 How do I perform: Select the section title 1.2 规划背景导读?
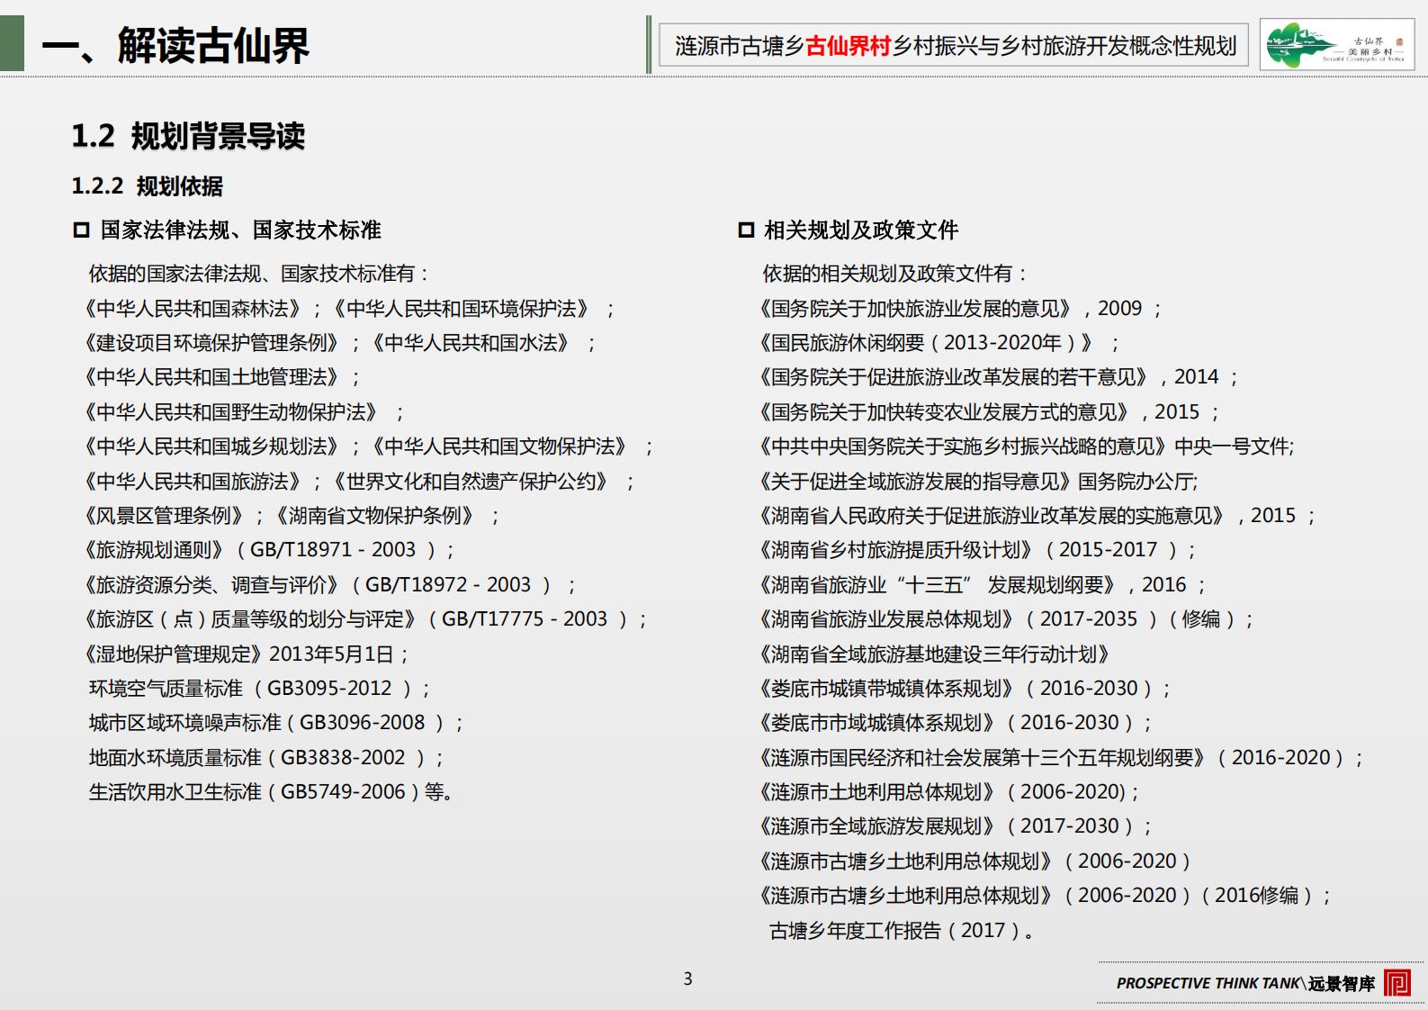(188, 136)
